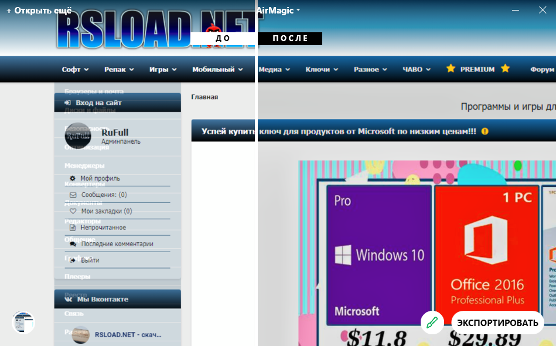The height and width of the screenshot is (346, 556).
Task: Open the AirMagic dropdown menu
Action: pos(278,11)
